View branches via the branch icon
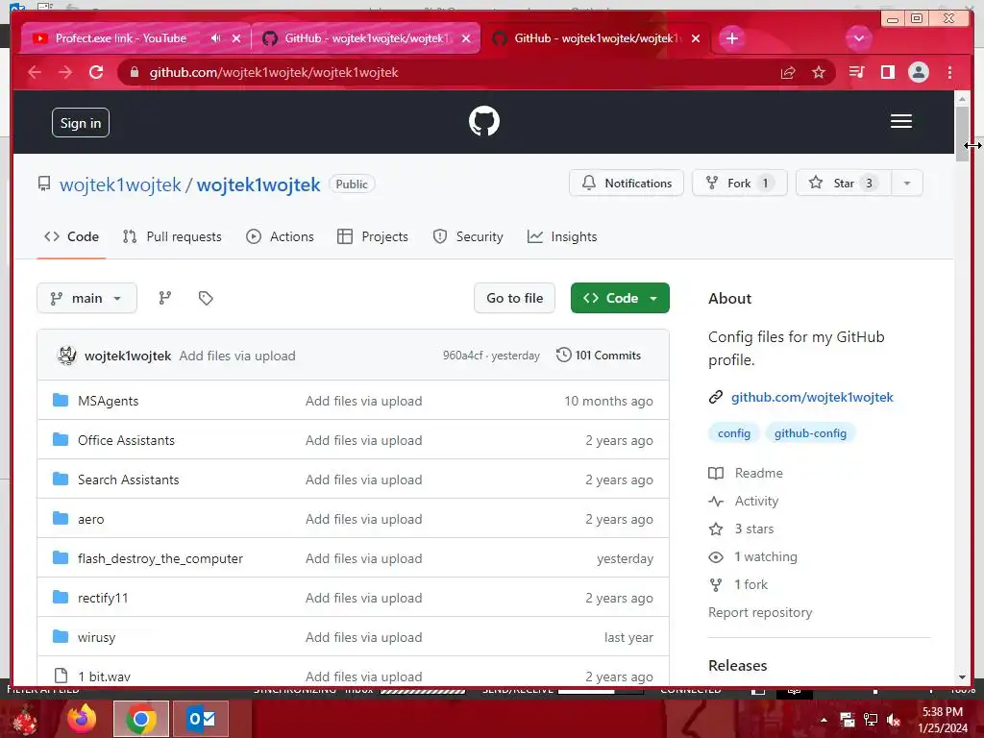 [165, 298]
